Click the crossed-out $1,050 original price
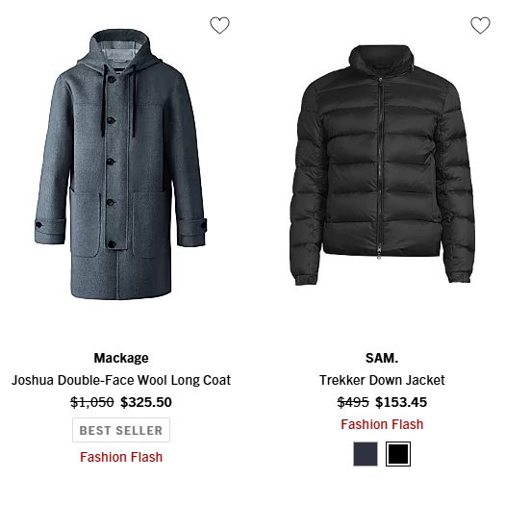The width and height of the screenshot is (505, 505). point(92,402)
